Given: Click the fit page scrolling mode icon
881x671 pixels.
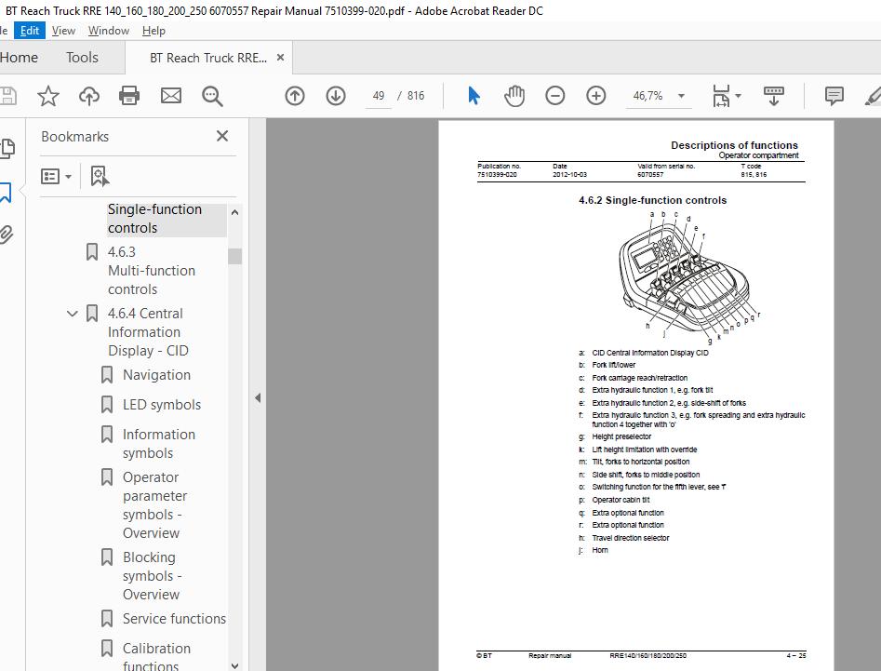Looking at the screenshot, I should (x=721, y=96).
